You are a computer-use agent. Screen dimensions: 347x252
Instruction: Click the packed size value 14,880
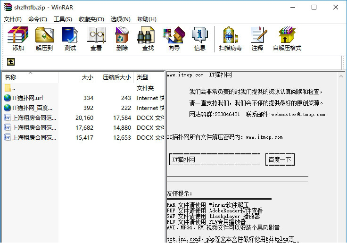122,128
